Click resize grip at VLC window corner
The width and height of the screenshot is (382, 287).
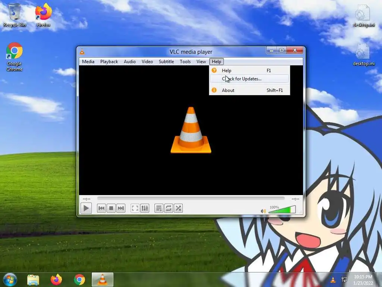(301, 213)
